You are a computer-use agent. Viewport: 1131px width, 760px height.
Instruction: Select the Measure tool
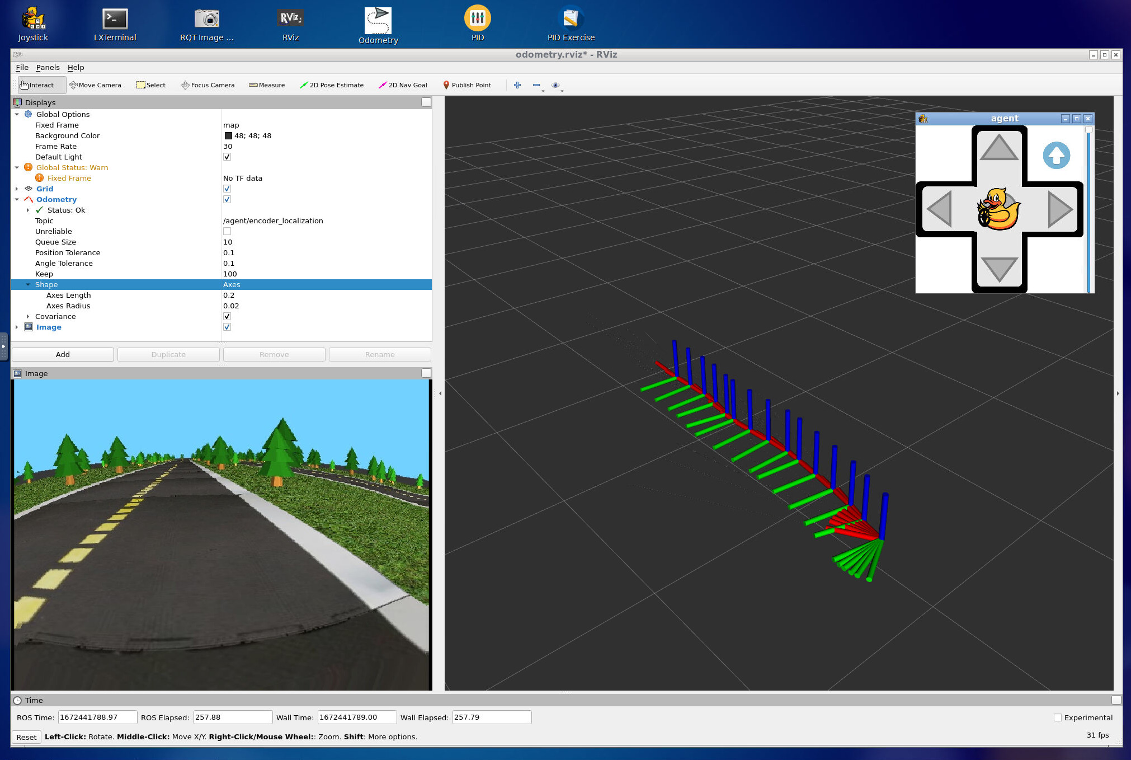click(x=267, y=85)
